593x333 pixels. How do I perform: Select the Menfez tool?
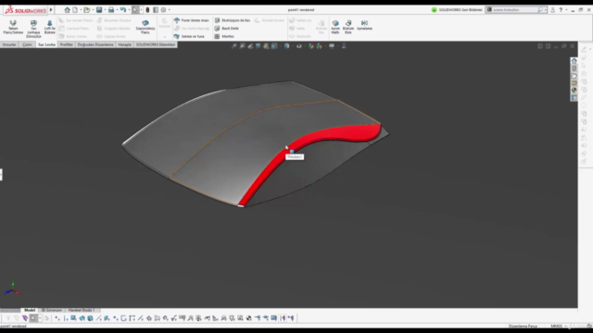224,36
